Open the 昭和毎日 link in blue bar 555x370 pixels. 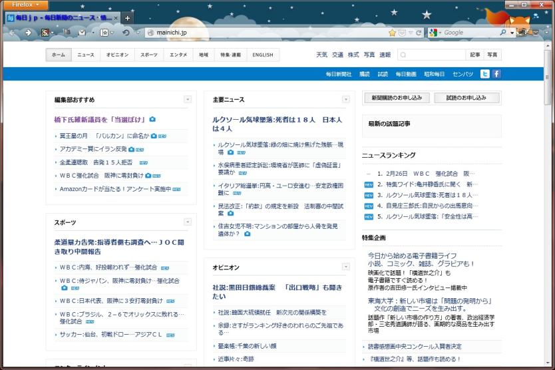435,74
